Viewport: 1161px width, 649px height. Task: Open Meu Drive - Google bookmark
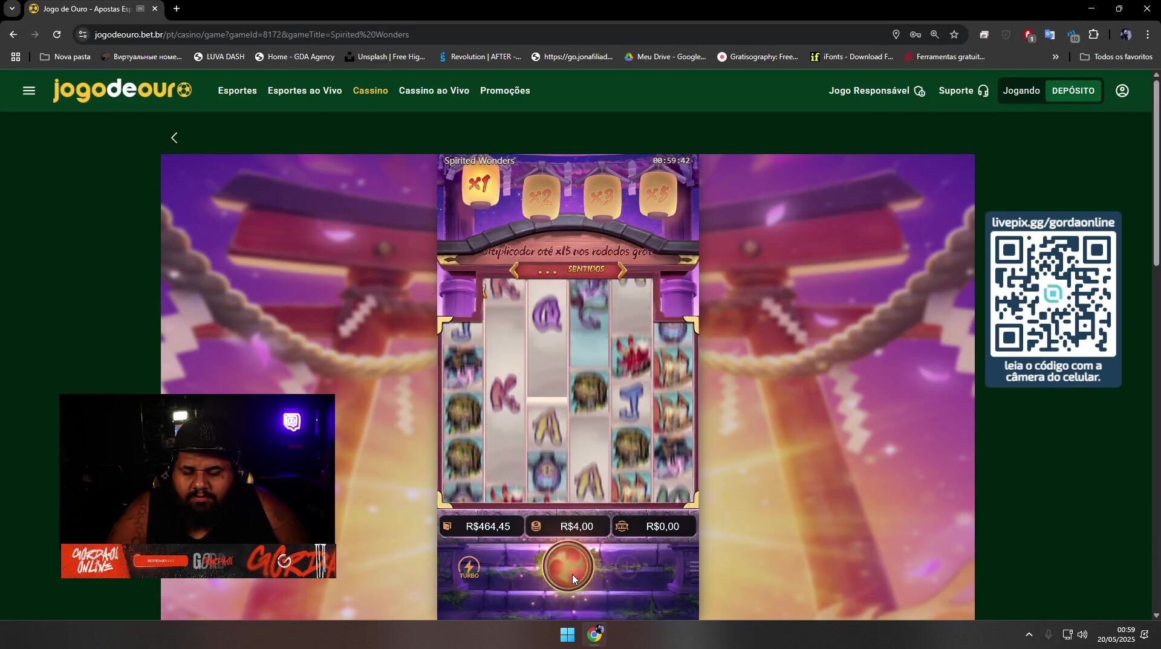point(665,57)
